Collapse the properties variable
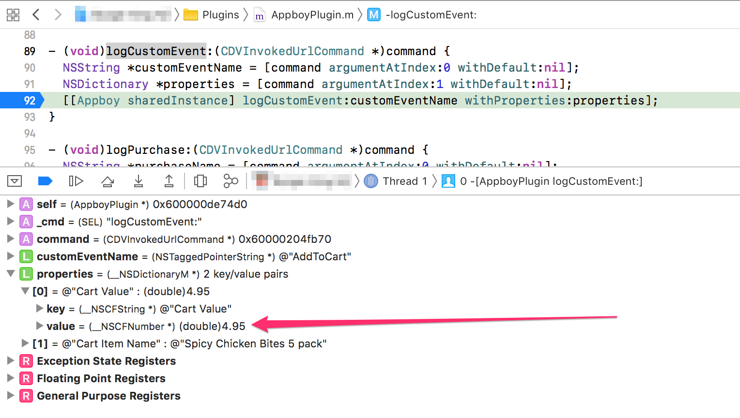740x418 pixels. click(x=11, y=274)
